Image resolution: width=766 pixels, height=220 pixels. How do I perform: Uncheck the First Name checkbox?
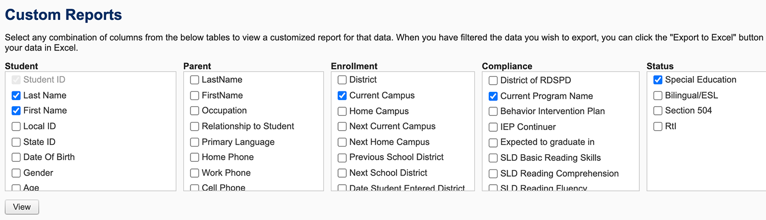click(16, 111)
